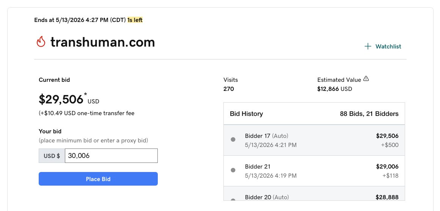
Task: Click the $29,506 current bid amount
Action: click(x=61, y=99)
